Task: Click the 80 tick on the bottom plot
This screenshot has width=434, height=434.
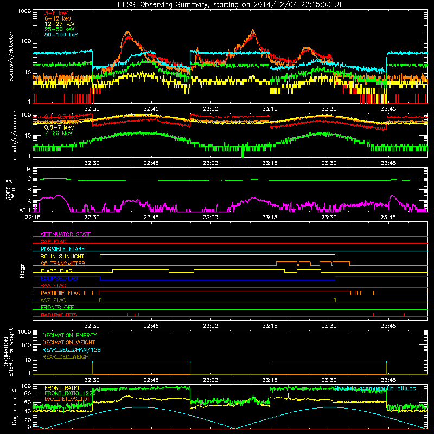Action: [28, 393]
